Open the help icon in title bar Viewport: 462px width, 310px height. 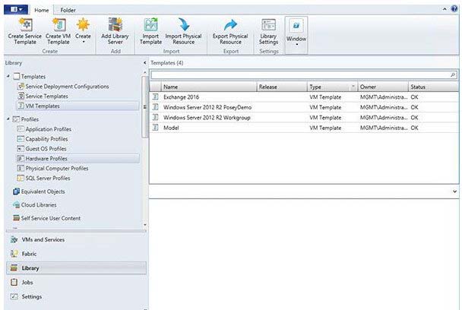pos(454,5)
